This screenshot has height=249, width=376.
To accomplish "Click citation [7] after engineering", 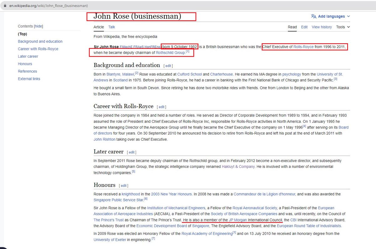I will (x=153, y=238).
